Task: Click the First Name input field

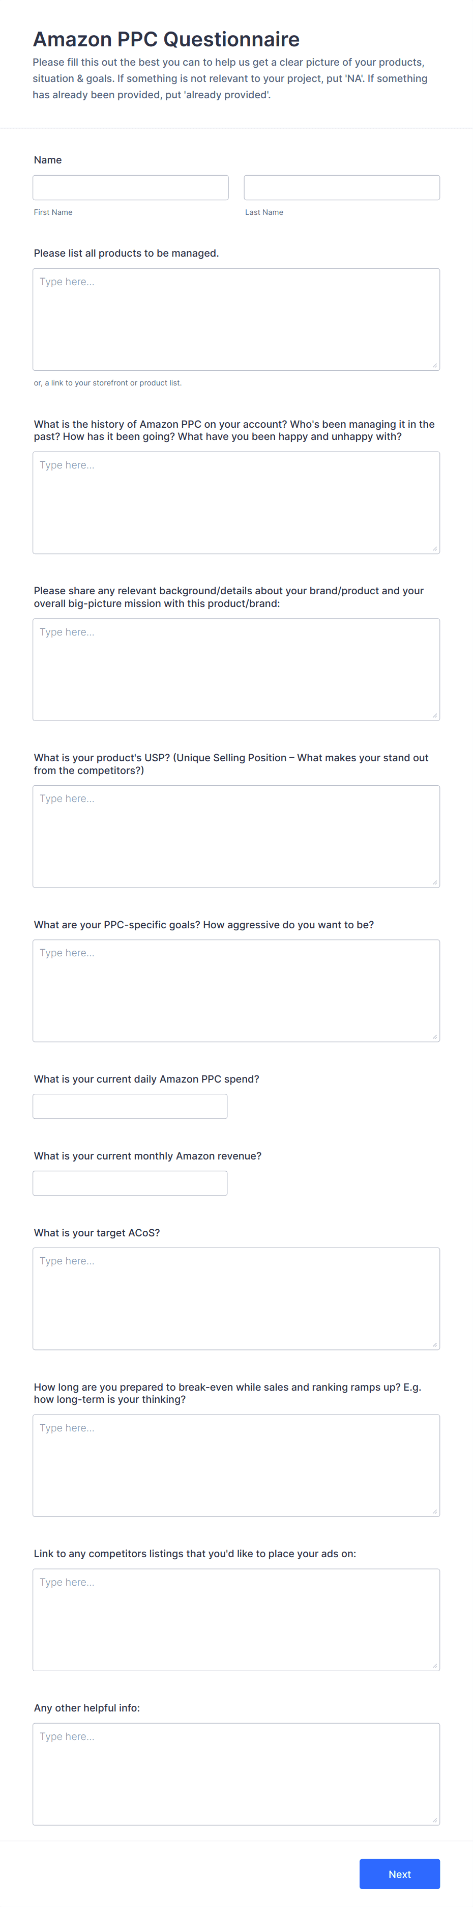Action: coord(130,186)
